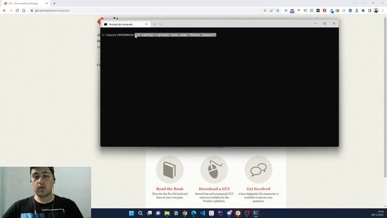Add a new terminal tab

(x=155, y=24)
